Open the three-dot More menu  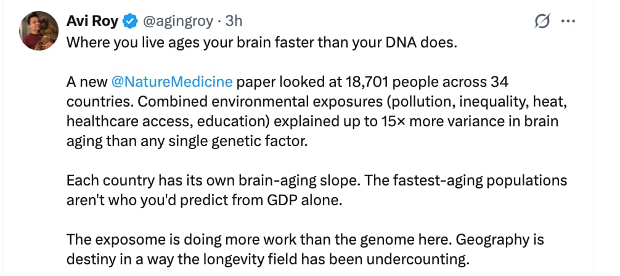(x=568, y=22)
